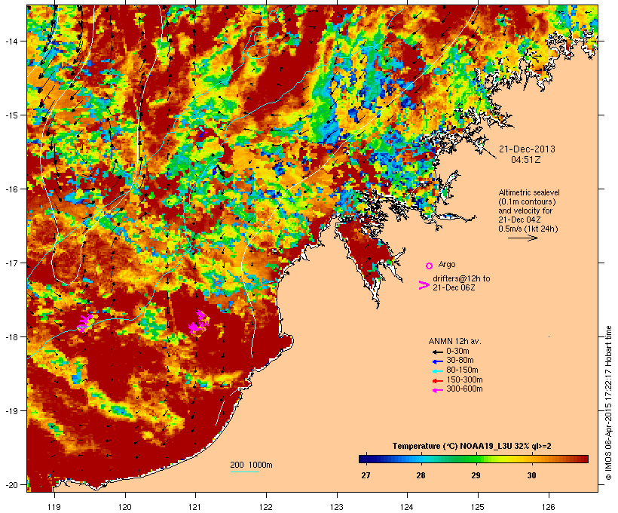
Task: Click the cyan 200 1000m depth contour line sample
Action: pos(244,472)
